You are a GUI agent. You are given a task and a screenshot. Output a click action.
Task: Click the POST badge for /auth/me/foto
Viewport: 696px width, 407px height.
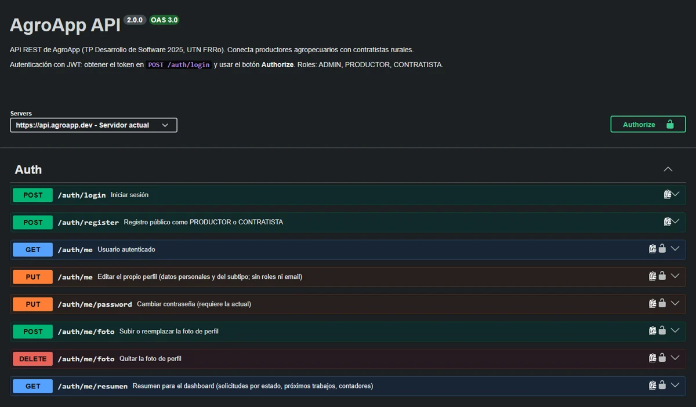33,332
